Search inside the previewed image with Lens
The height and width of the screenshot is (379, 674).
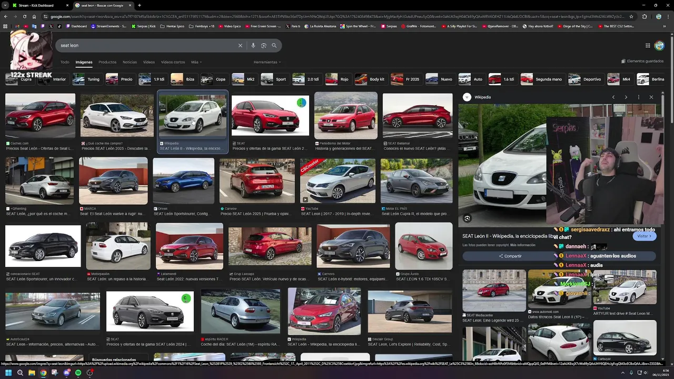click(467, 218)
